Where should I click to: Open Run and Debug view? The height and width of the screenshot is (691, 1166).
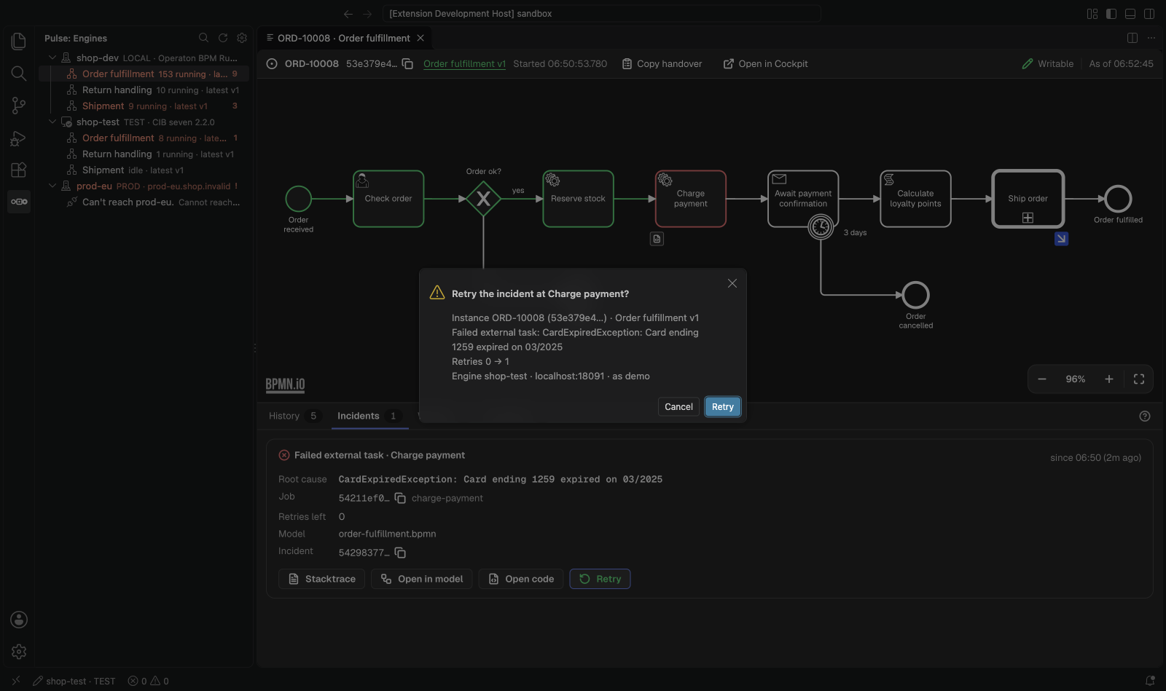point(19,138)
